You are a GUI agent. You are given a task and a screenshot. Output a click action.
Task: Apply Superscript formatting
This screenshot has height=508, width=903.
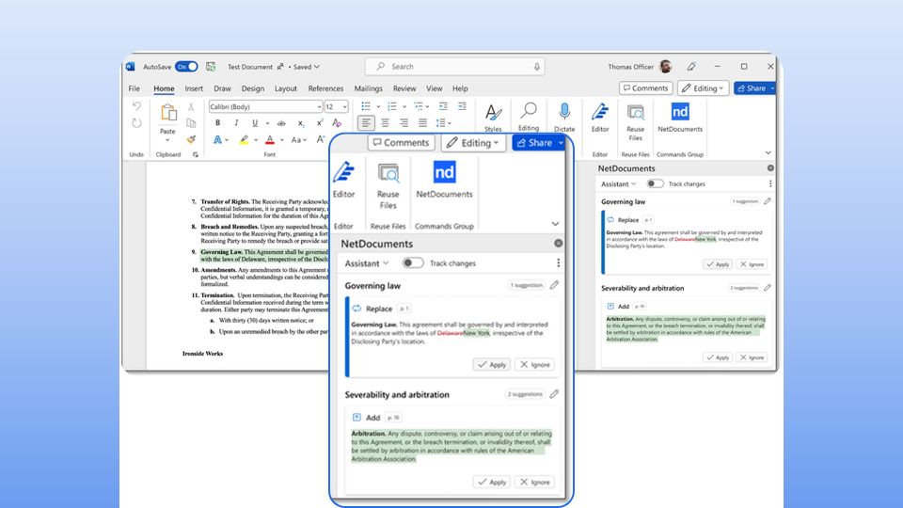click(319, 122)
